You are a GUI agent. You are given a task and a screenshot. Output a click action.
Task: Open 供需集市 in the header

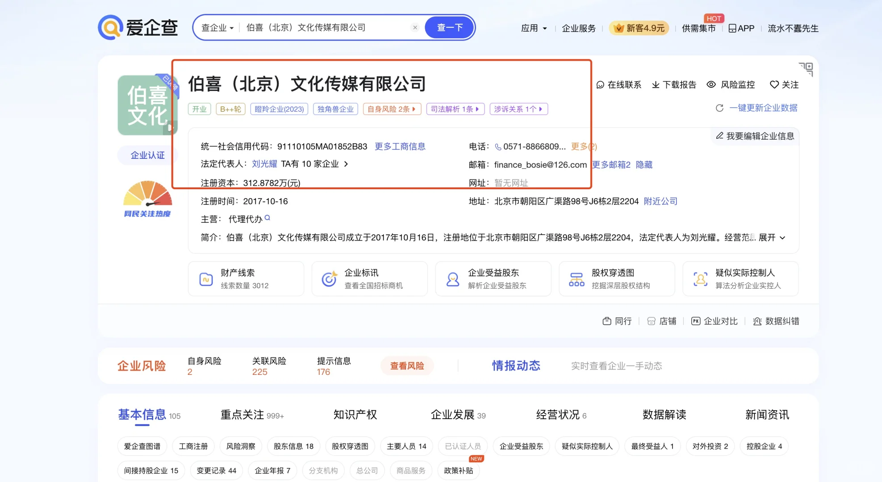coord(698,28)
